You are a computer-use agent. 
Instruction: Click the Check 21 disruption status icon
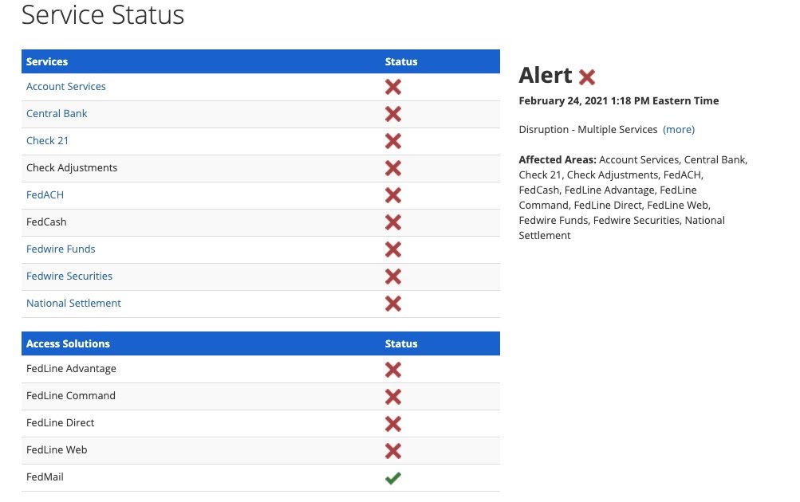[x=392, y=141]
